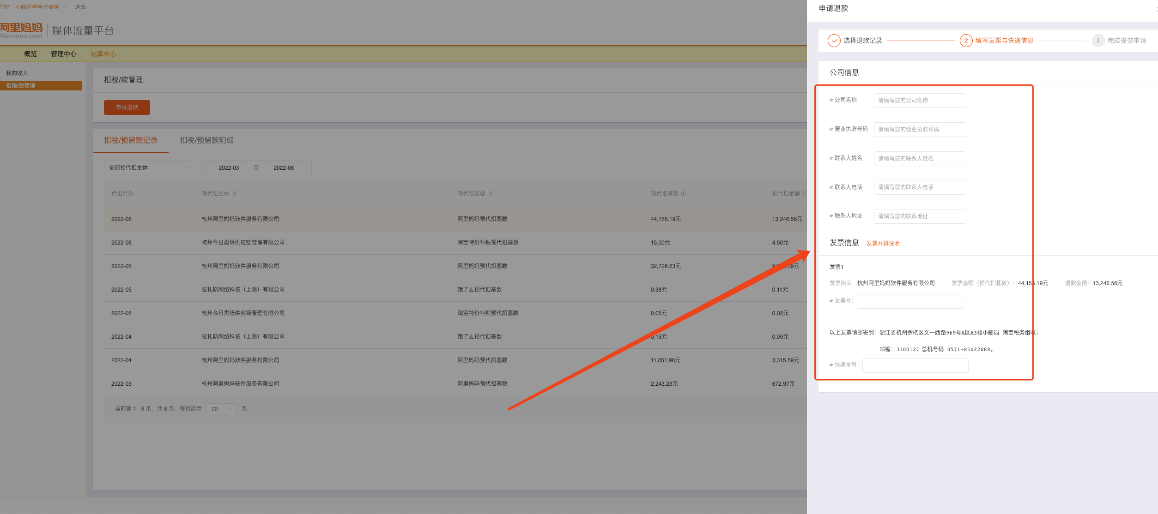The image size is (1158, 514).
Task: Switch to 扣税/预留款记录 tab
Action: point(131,140)
